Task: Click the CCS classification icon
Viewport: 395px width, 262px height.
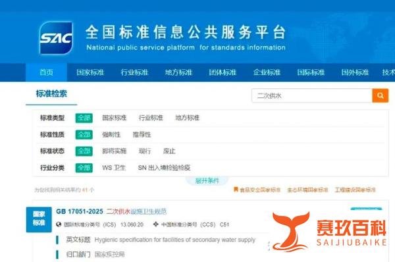Action: (155, 224)
